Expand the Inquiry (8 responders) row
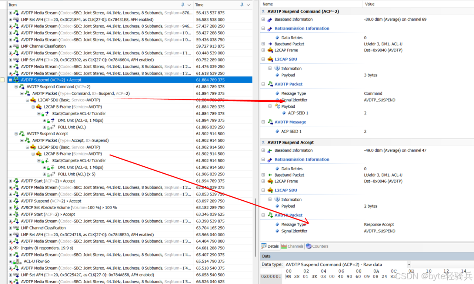Screen dimensions: 474x284 pyautogui.click(x=10, y=248)
